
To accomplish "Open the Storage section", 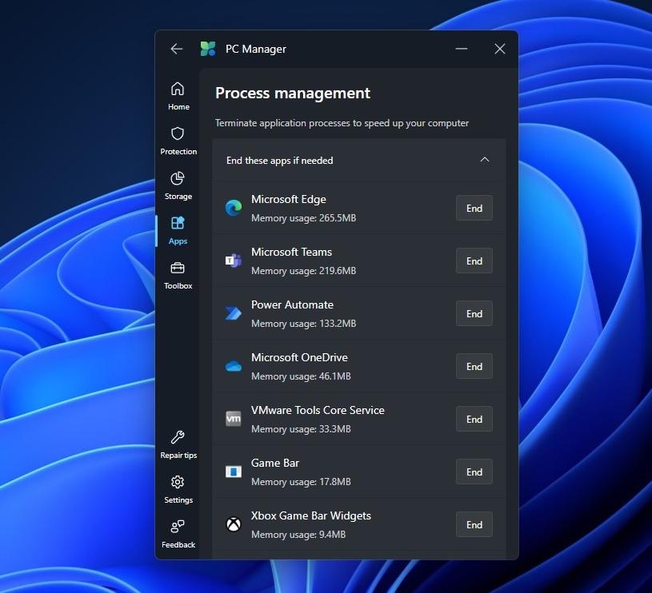I will [178, 185].
